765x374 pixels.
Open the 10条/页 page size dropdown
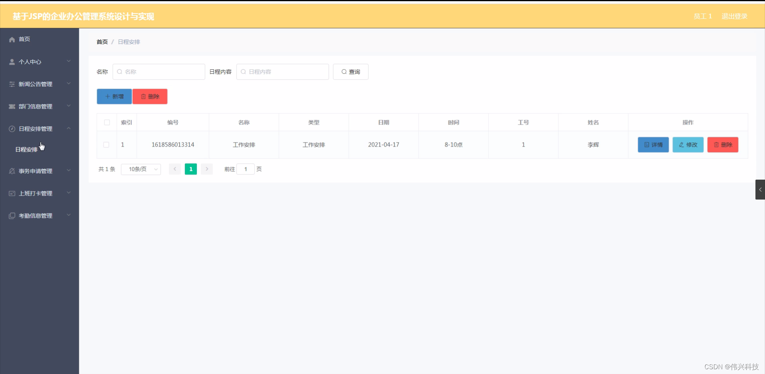click(x=141, y=169)
